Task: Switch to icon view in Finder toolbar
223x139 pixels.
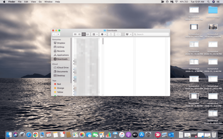Action: (x=75, y=34)
